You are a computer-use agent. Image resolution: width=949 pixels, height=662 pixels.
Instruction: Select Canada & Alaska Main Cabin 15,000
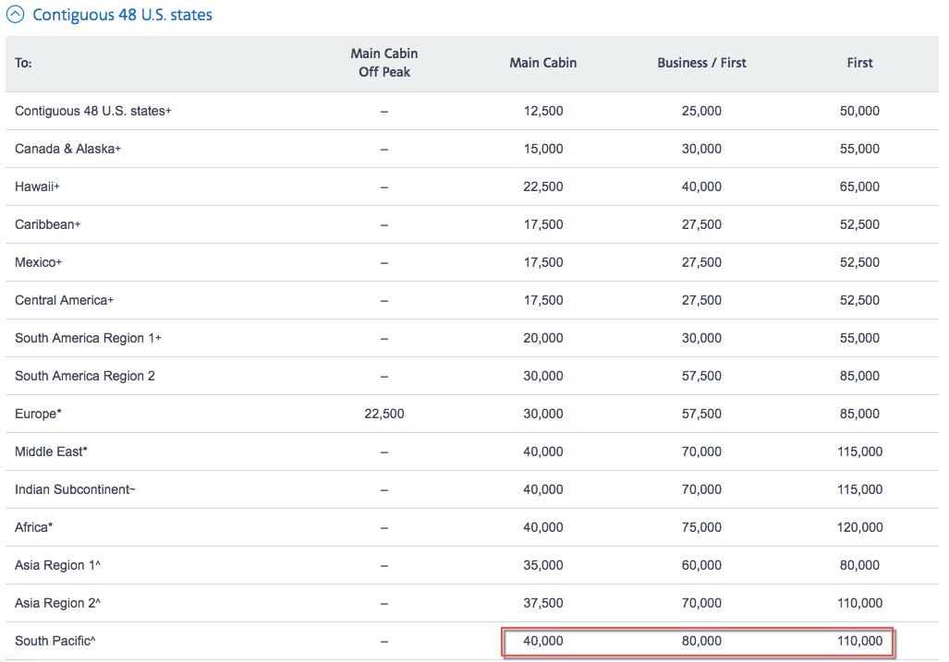pyautogui.click(x=543, y=149)
